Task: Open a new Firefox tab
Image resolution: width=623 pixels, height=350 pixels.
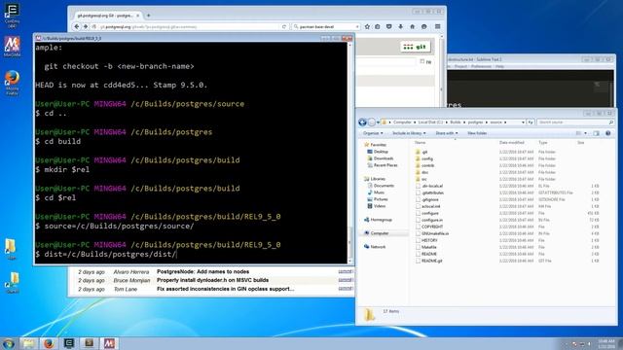Action: (x=149, y=16)
